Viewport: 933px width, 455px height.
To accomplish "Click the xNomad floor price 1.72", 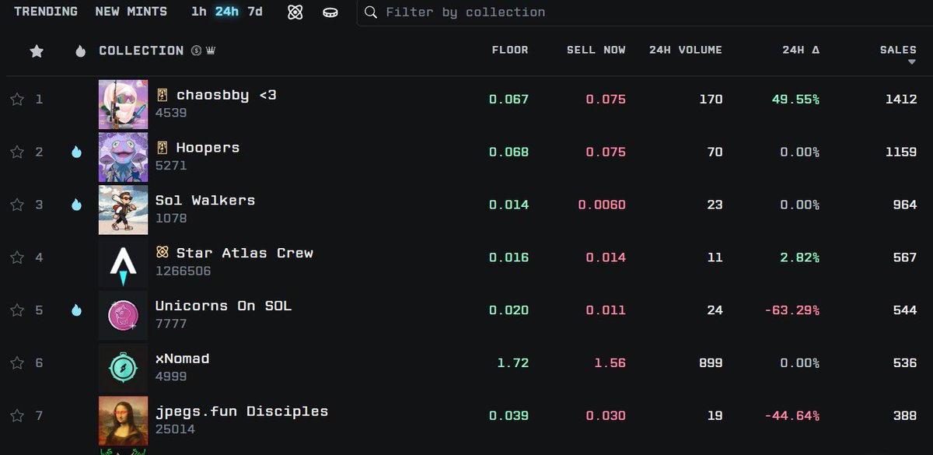I will (513, 363).
